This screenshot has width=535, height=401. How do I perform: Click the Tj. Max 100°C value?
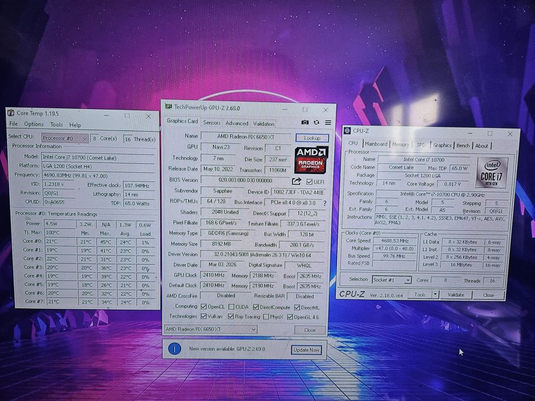pyautogui.click(x=60, y=233)
